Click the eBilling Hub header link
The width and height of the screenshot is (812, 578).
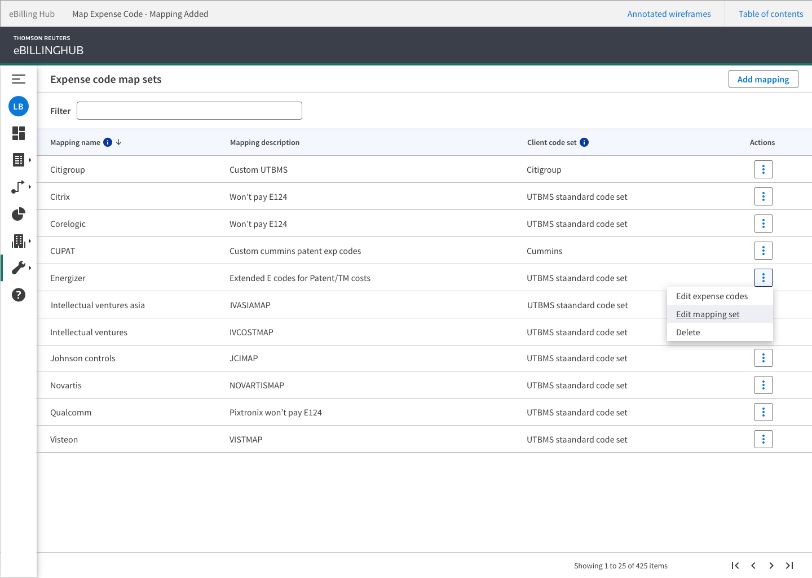click(32, 14)
